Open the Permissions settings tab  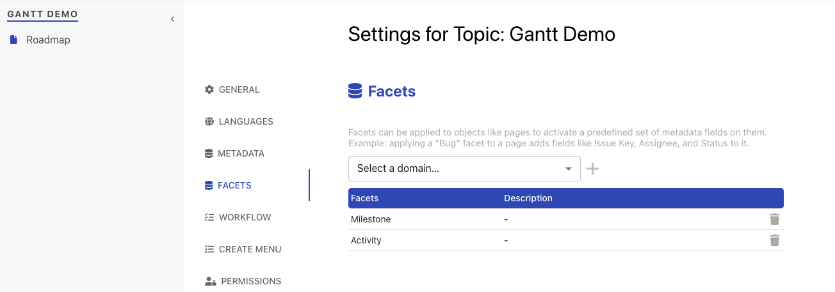coord(251,281)
